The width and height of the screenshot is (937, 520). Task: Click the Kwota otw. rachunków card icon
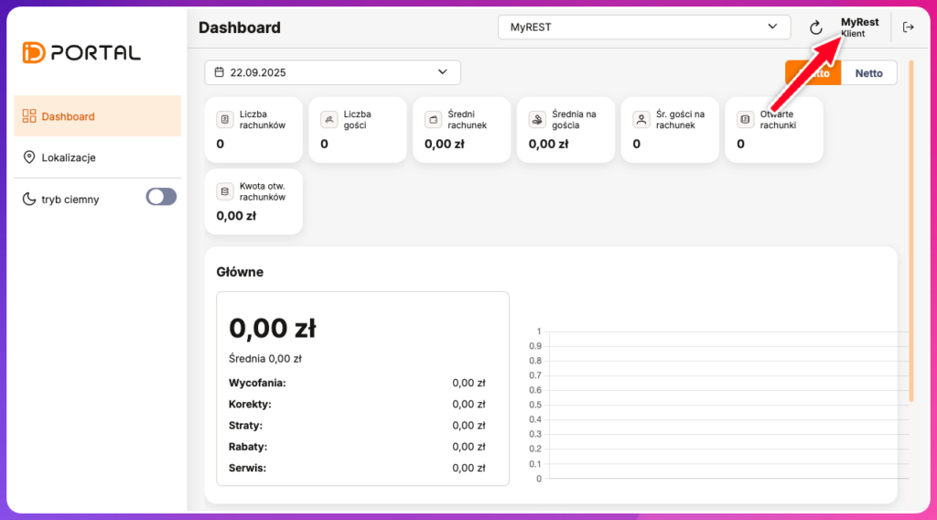[x=224, y=191]
